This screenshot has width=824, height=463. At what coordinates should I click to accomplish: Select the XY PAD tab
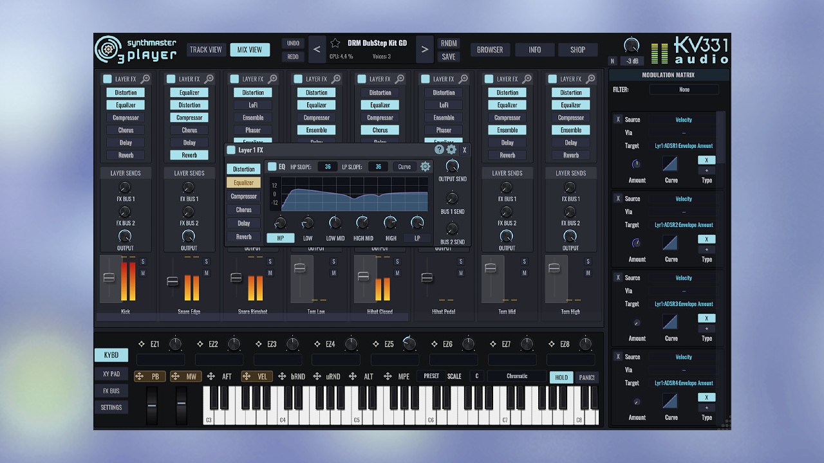pos(111,374)
